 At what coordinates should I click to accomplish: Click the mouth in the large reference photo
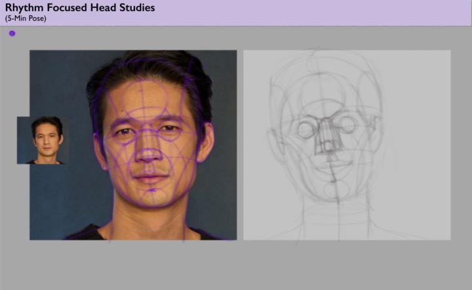tap(151, 177)
